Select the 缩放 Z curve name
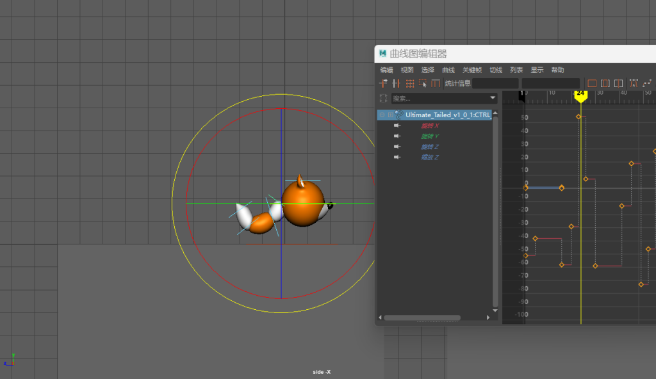The image size is (656, 379). point(430,157)
